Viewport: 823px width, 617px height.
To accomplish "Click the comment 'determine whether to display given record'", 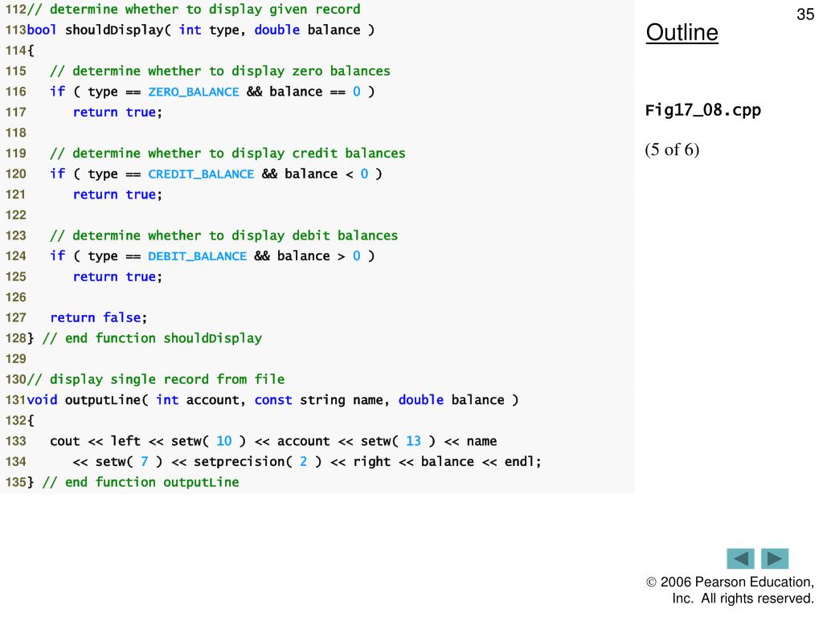I will click(x=194, y=10).
